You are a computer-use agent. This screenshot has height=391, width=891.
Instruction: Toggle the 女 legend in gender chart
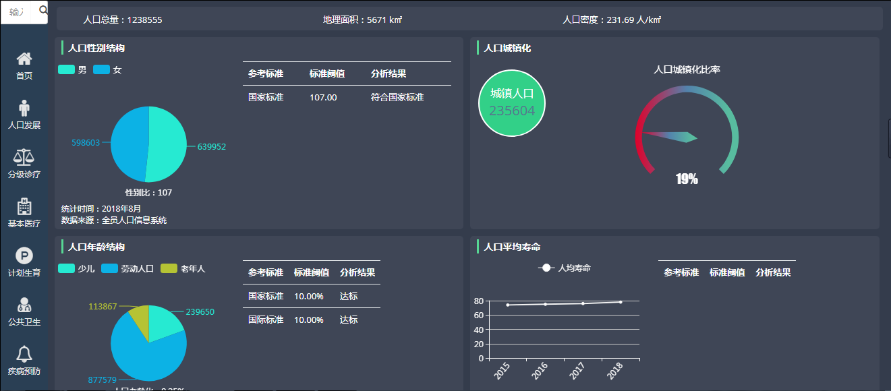coord(107,69)
